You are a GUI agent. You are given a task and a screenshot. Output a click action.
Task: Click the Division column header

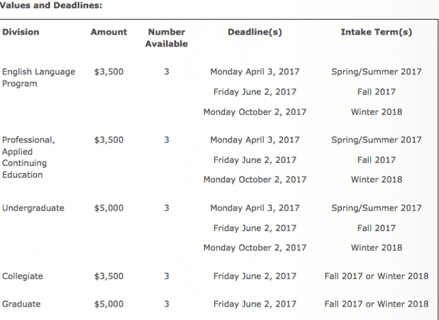[x=21, y=32]
